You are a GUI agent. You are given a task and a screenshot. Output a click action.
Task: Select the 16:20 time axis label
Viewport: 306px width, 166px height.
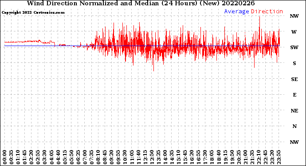click(192, 157)
